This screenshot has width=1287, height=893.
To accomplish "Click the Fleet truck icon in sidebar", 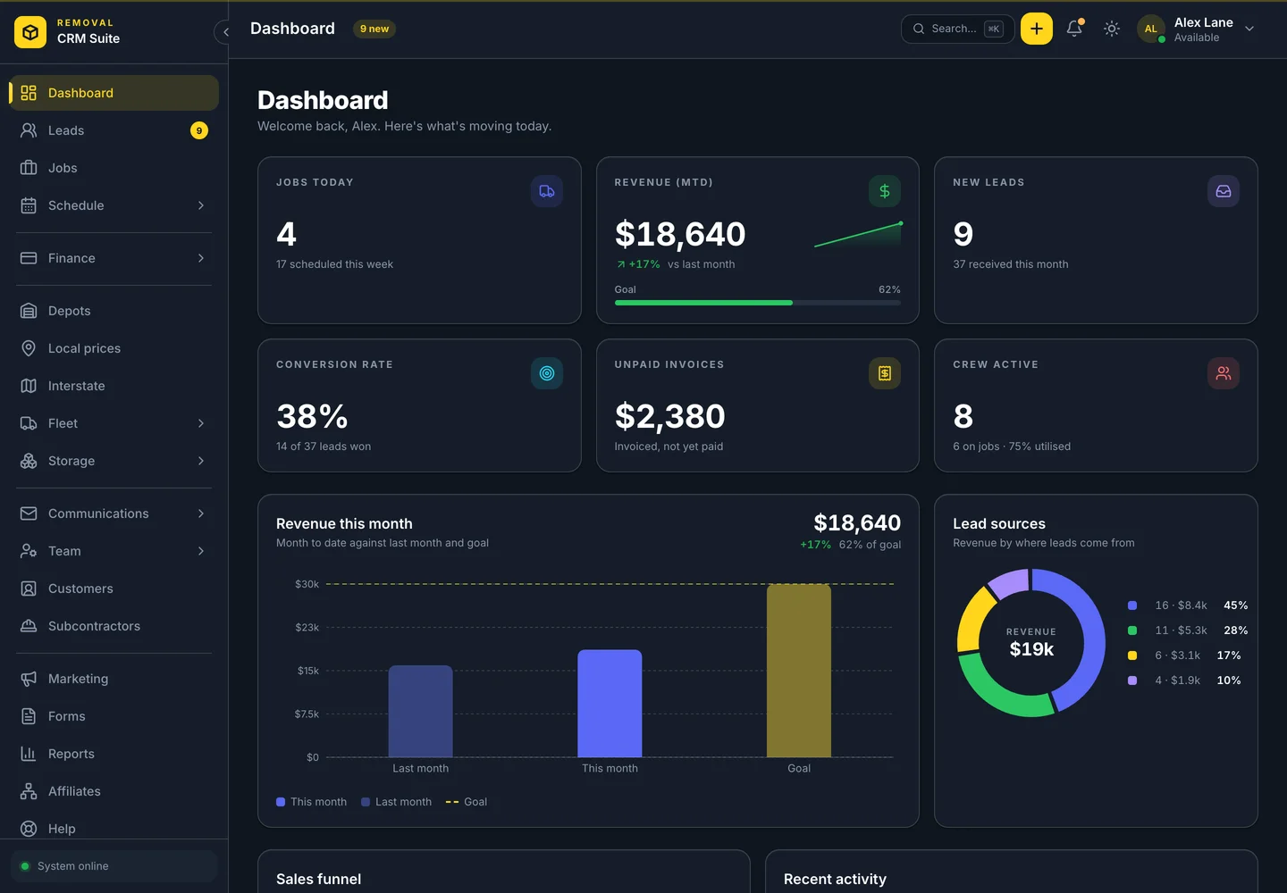I will point(29,423).
